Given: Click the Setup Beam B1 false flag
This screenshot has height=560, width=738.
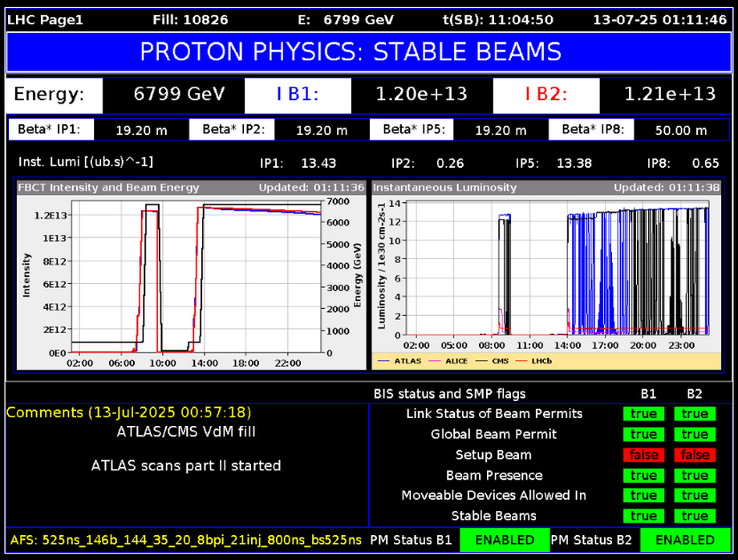Looking at the screenshot, I should pyautogui.click(x=643, y=455).
